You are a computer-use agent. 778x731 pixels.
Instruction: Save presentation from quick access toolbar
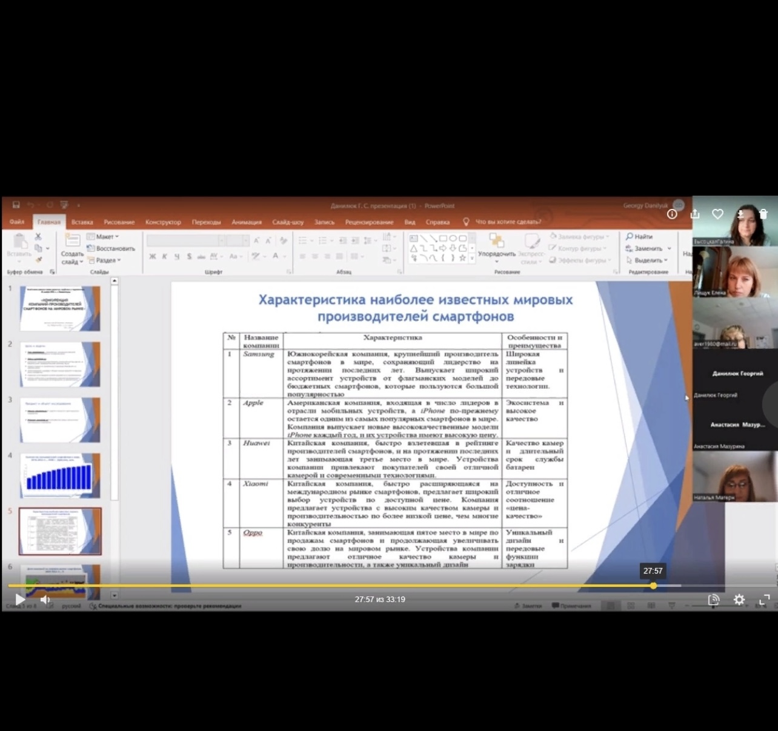click(16, 205)
